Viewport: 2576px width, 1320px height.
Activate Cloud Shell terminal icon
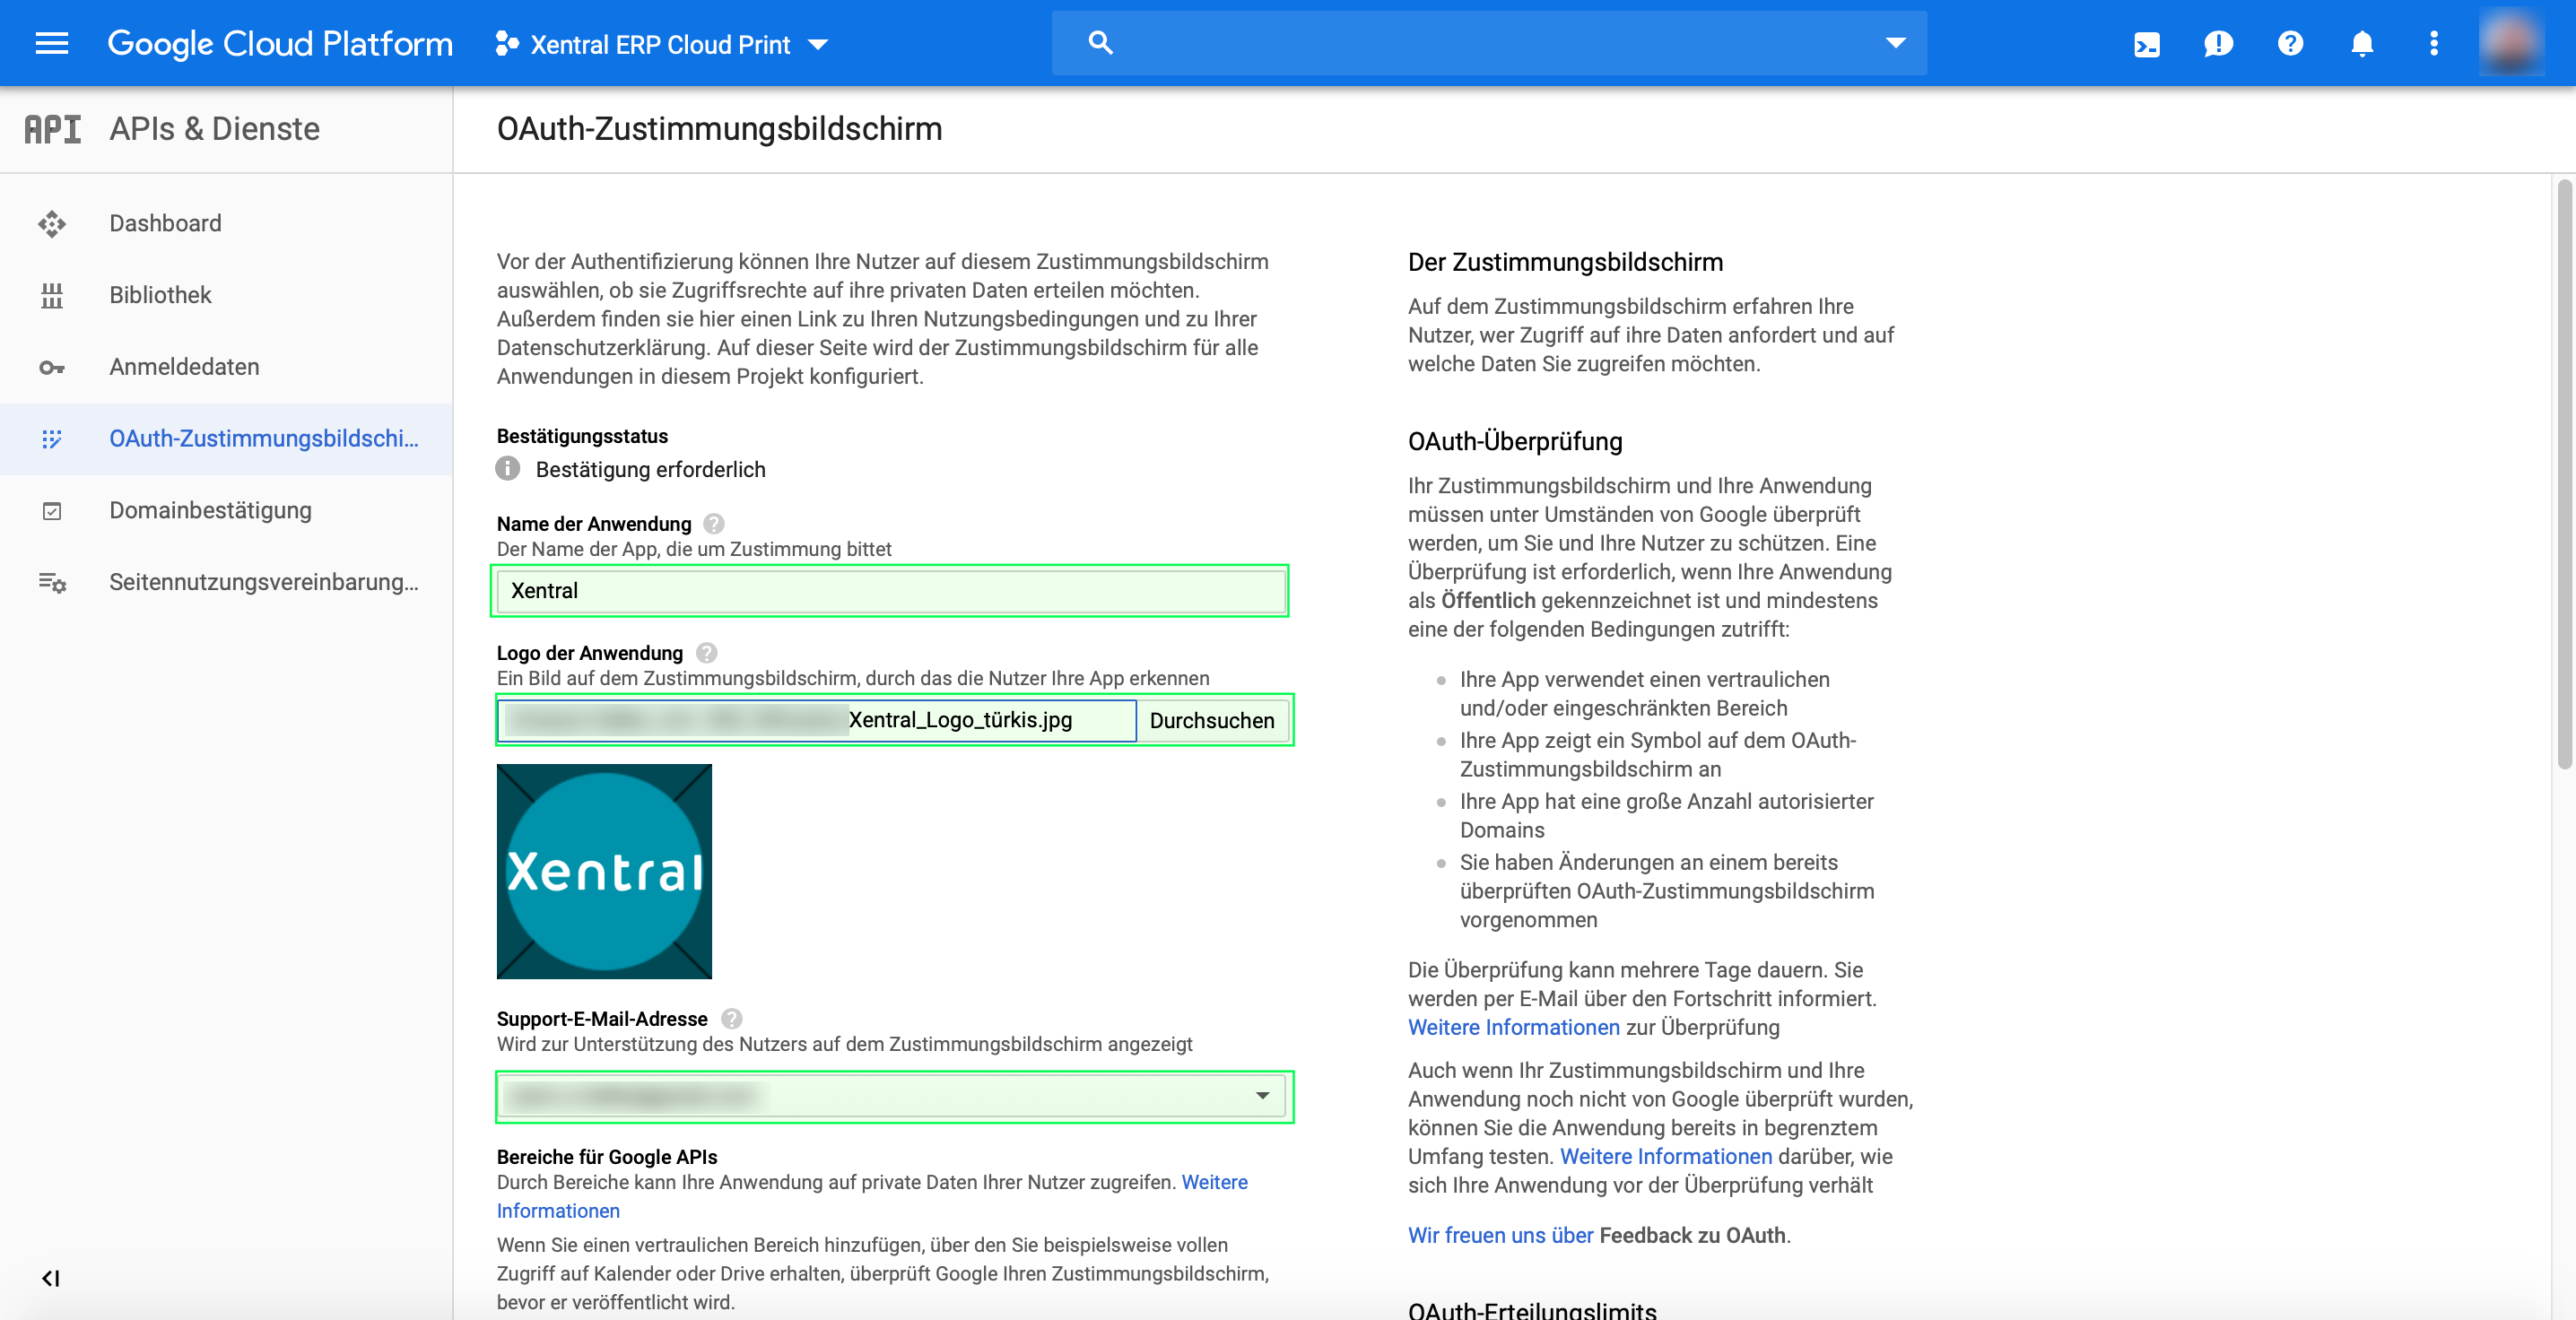click(x=2146, y=44)
